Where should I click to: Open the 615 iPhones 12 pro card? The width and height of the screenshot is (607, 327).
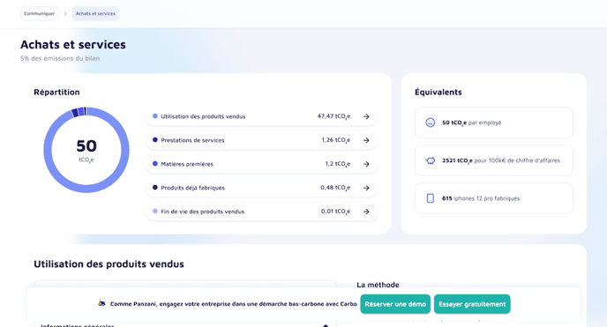(x=493, y=198)
